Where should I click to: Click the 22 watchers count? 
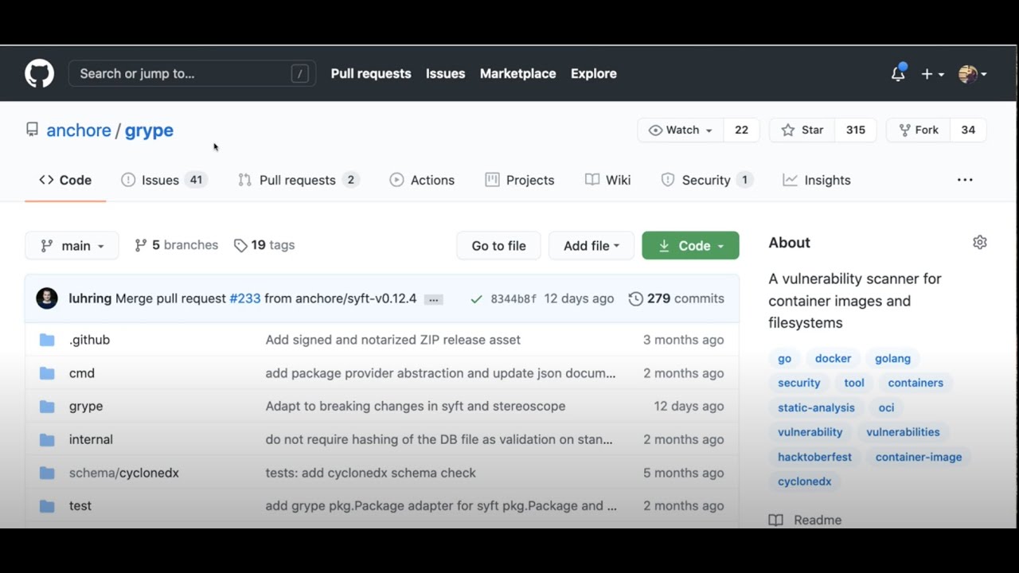[741, 131]
